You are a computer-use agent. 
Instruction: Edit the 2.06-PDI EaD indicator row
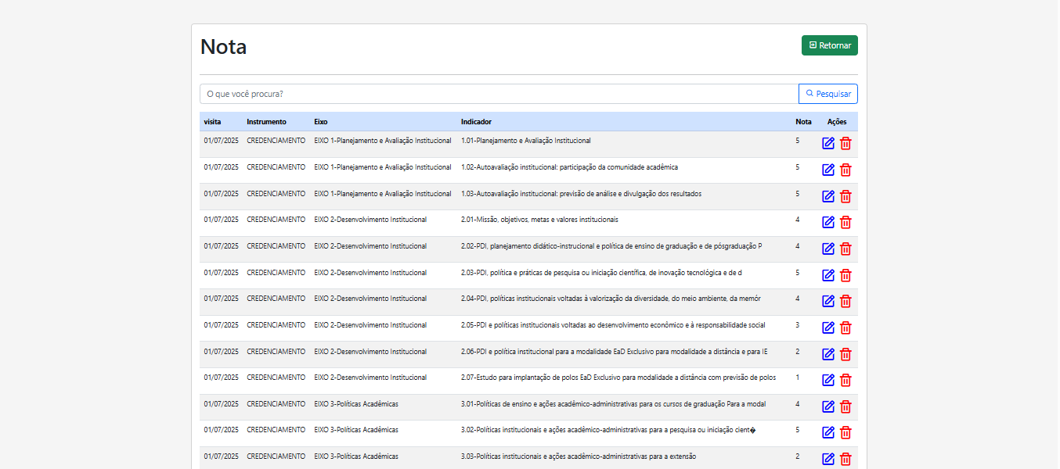point(828,354)
